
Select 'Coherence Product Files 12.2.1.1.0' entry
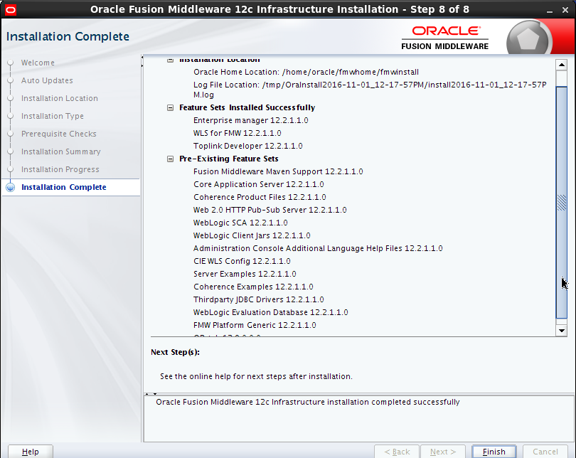point(260,197)
